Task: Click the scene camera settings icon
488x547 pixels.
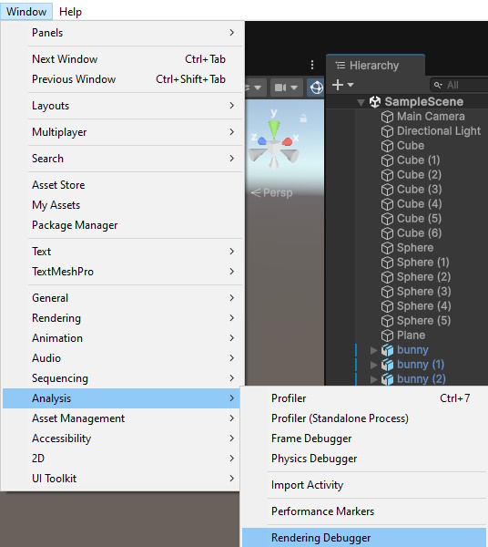Action: [280, 88]
